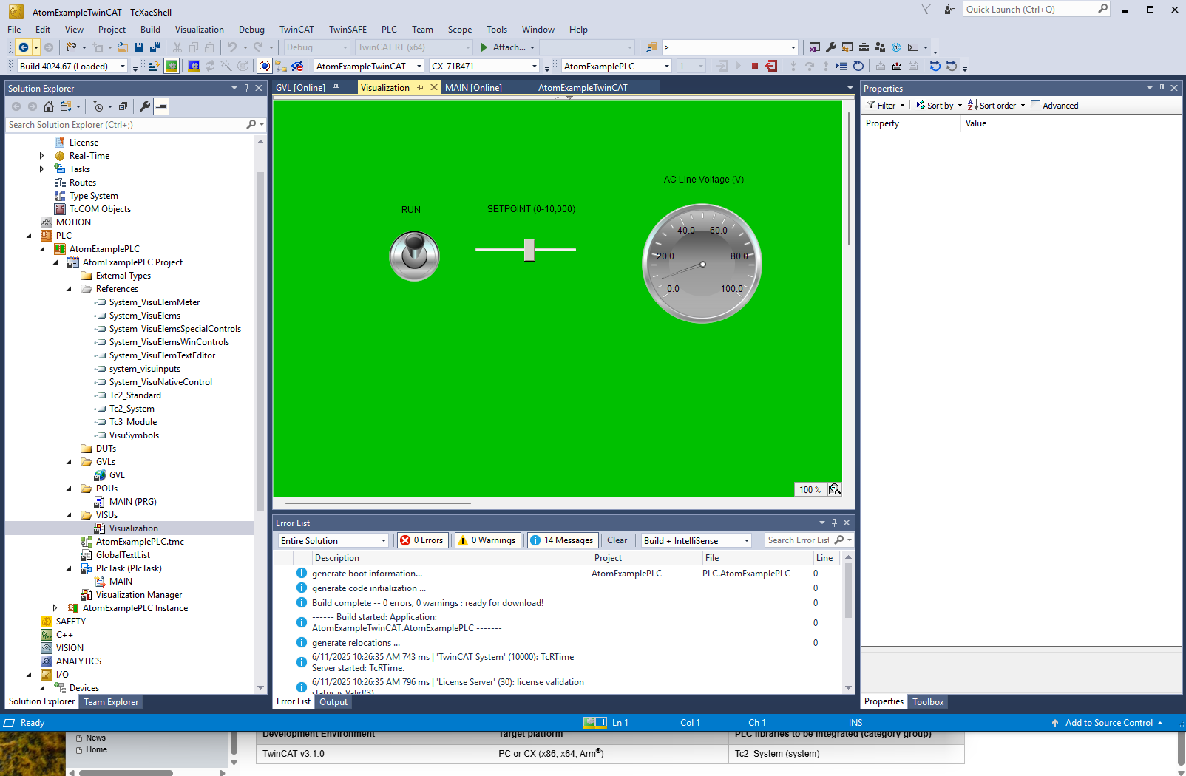The height and width of the screenshot is (776, 1186).
Task: Click the Home icon in Solution Explorer
Action: 49,106
